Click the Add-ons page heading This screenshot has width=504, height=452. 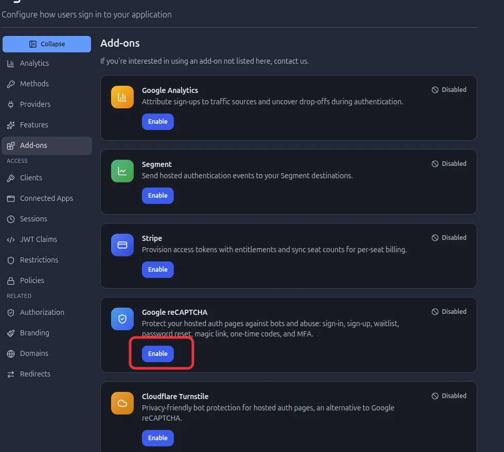click(x=120, y=43)
